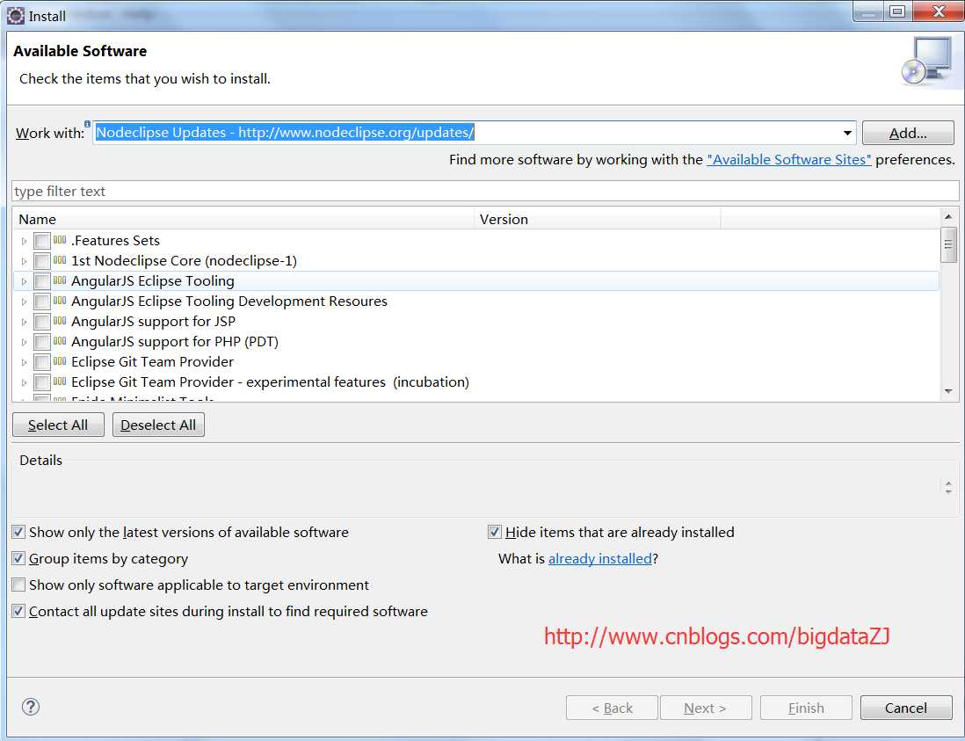Expand the AngularJS support for JSP node
The width and height of the screenshot is (965, 741).
click(24, 321)
